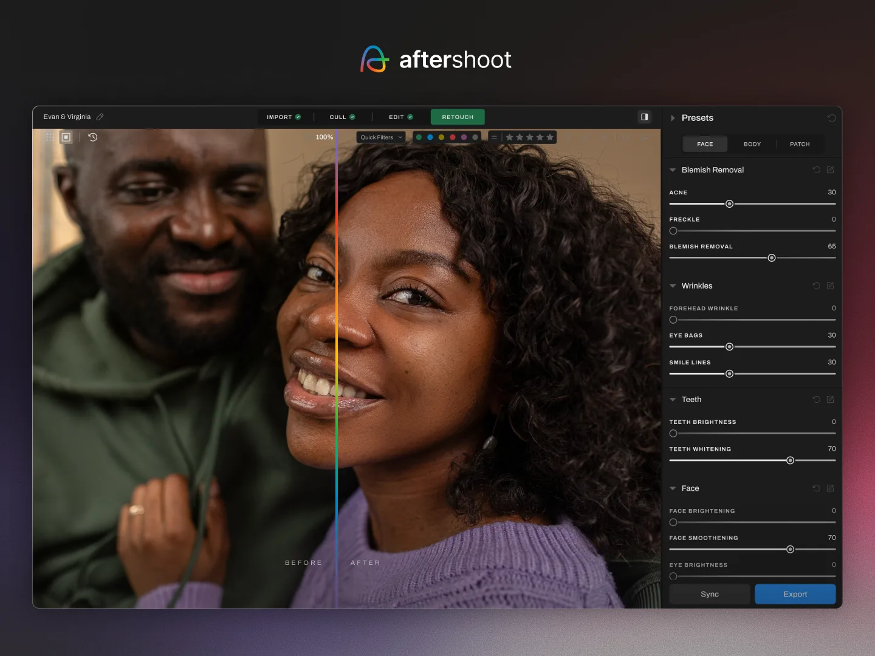This screenshot has height=656, width=875.
Task: Collapse the Blemish Removal section
Action: (672, 170)
